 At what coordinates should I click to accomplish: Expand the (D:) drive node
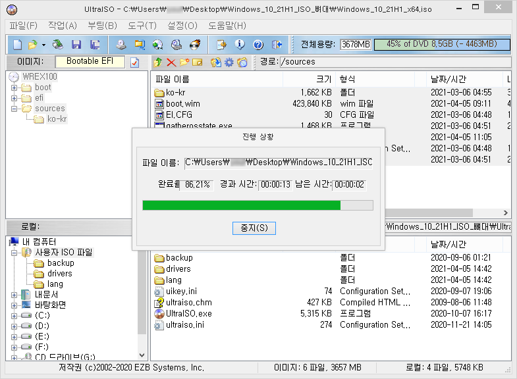point(14,326)
